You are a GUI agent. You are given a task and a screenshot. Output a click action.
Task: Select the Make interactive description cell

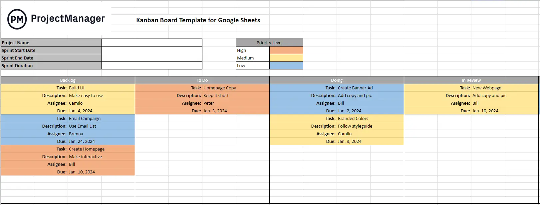click(x=101, y=156)
